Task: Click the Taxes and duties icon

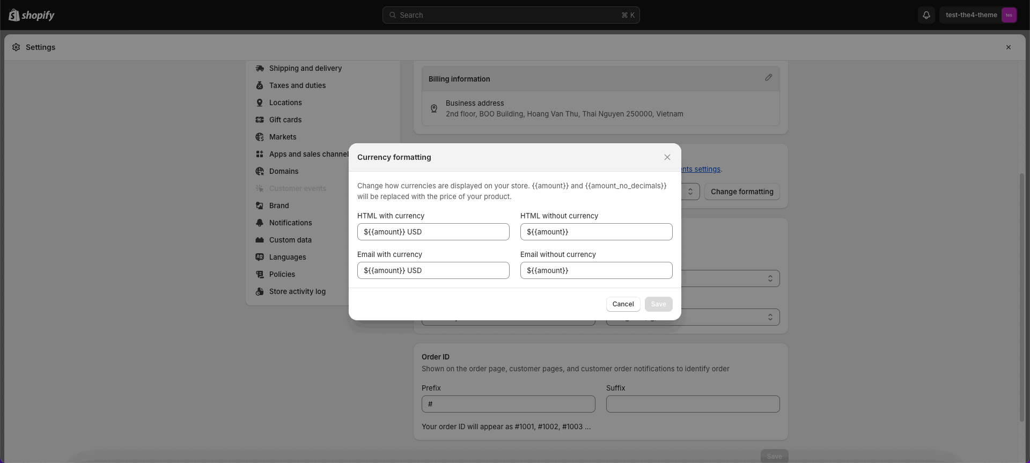Action: click(x=260, y=85)
